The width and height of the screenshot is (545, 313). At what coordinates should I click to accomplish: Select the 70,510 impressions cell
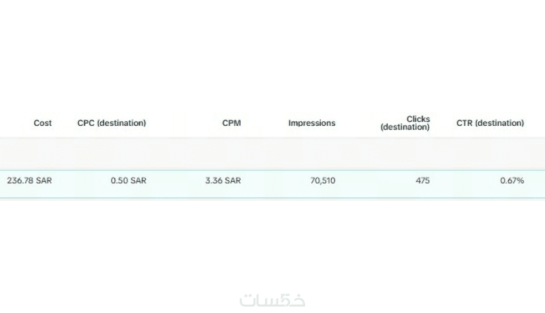[x=322, y=181]
